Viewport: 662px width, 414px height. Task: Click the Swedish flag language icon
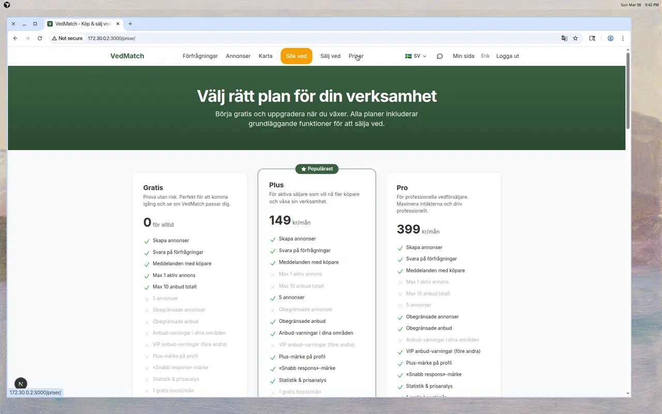point(408,56)
